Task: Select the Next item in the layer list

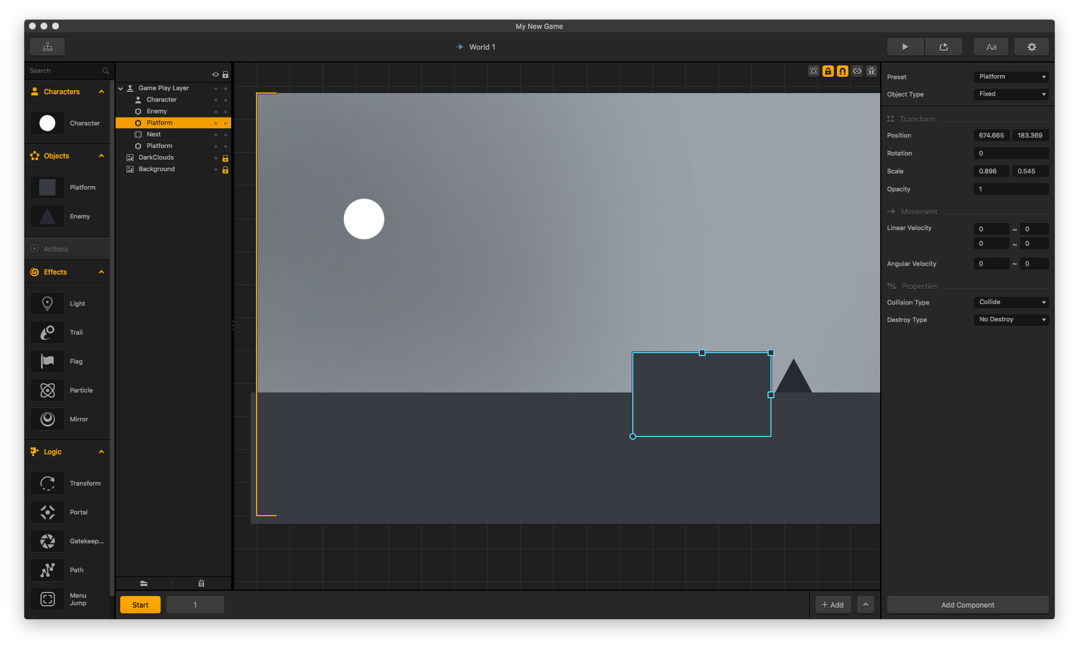Action: pos(154,134)
